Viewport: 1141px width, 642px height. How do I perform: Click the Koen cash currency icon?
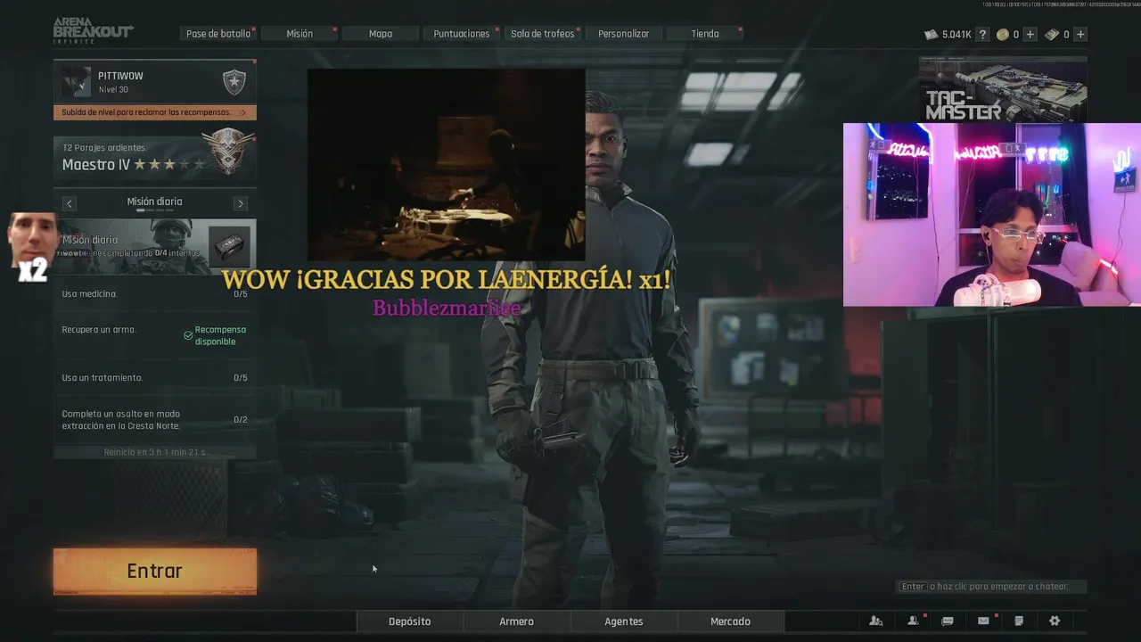point(932,35)
